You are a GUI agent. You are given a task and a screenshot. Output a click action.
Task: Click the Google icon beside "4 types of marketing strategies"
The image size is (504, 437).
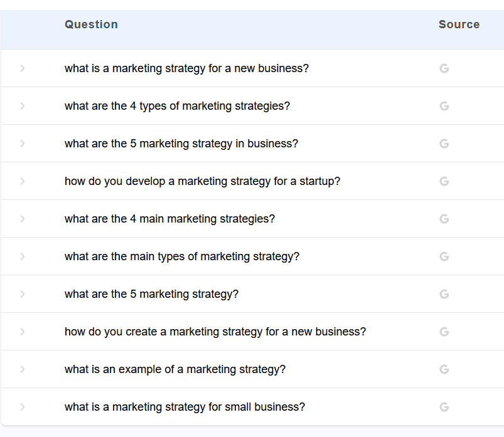click(444, 106)
